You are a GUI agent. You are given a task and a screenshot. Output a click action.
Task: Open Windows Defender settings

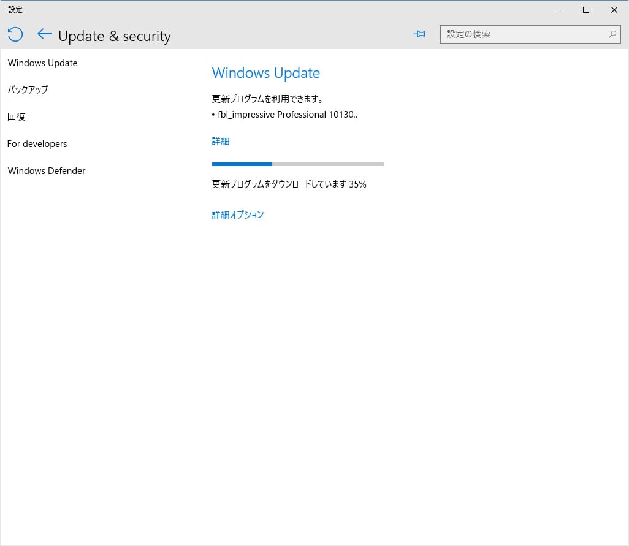pyautogui.click(x=47, y=171)
